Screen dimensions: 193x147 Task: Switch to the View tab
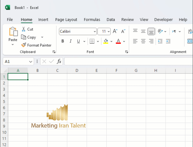144,19
